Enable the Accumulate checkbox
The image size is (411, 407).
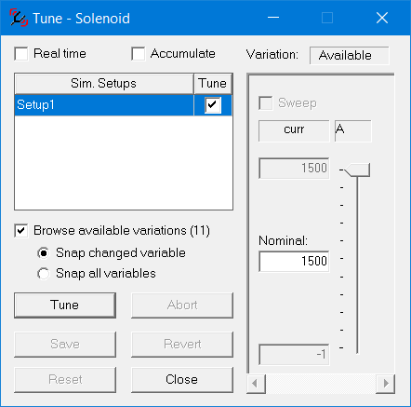pyautogui.click(x=138, y=54)
